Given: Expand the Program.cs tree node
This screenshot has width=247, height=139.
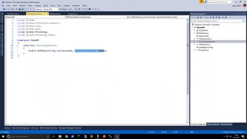Looking at the screenshot, I should 194,50.
